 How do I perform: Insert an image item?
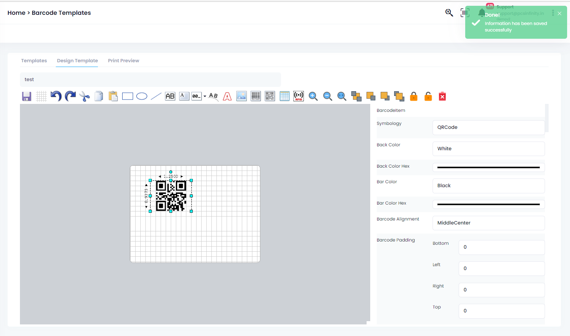tap(241, 96)
